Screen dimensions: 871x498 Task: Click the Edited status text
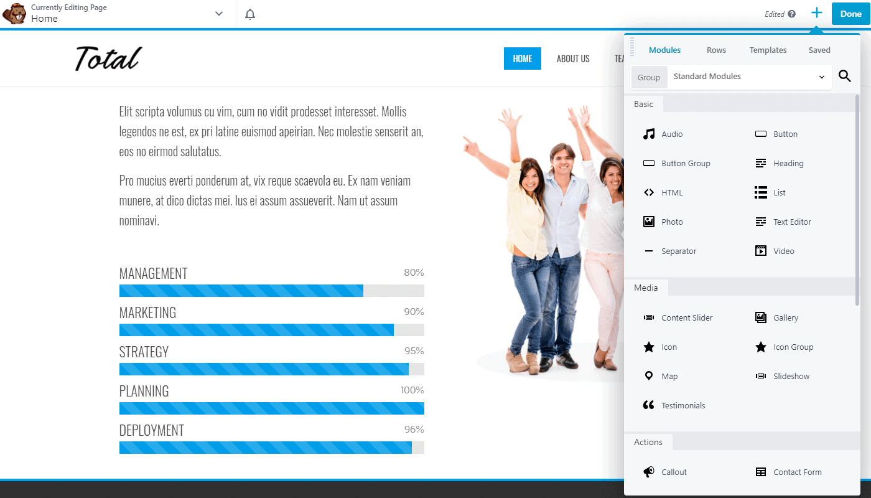775,14
